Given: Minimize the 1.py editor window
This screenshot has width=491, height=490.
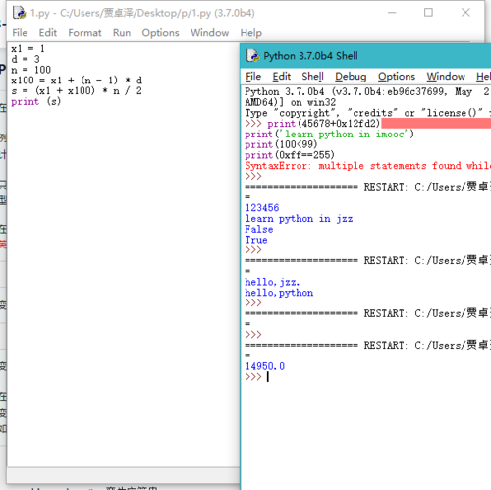Looking at the screenshot, I should [x=392, y=13].
